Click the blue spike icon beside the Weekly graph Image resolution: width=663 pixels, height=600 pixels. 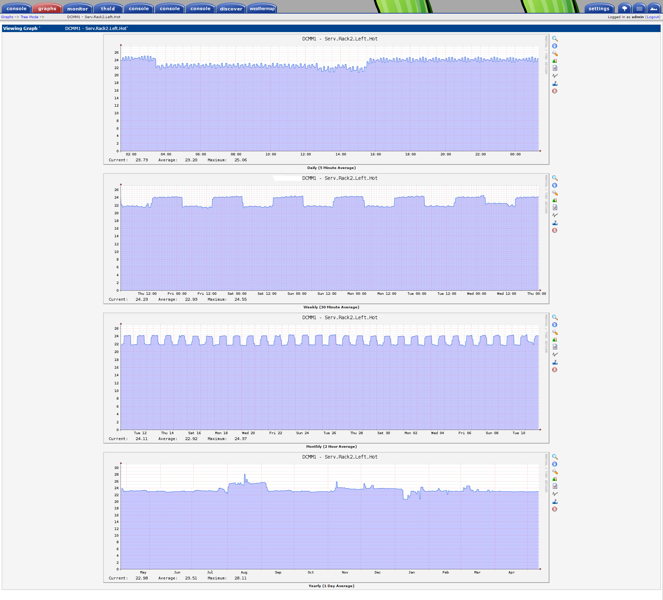[555, 223]
